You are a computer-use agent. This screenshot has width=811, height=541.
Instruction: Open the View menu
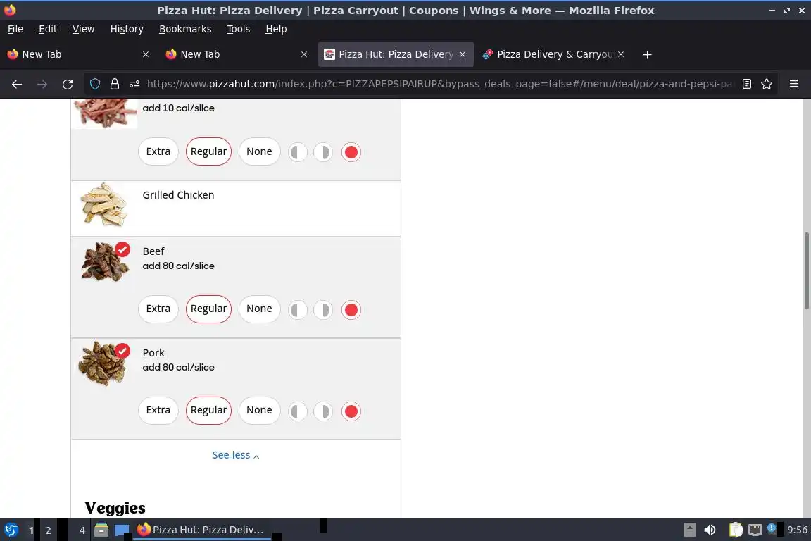pyautogui.click(x=83, y=29)
